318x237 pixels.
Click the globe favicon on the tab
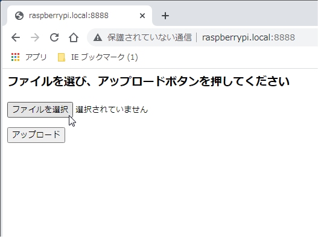19,16
